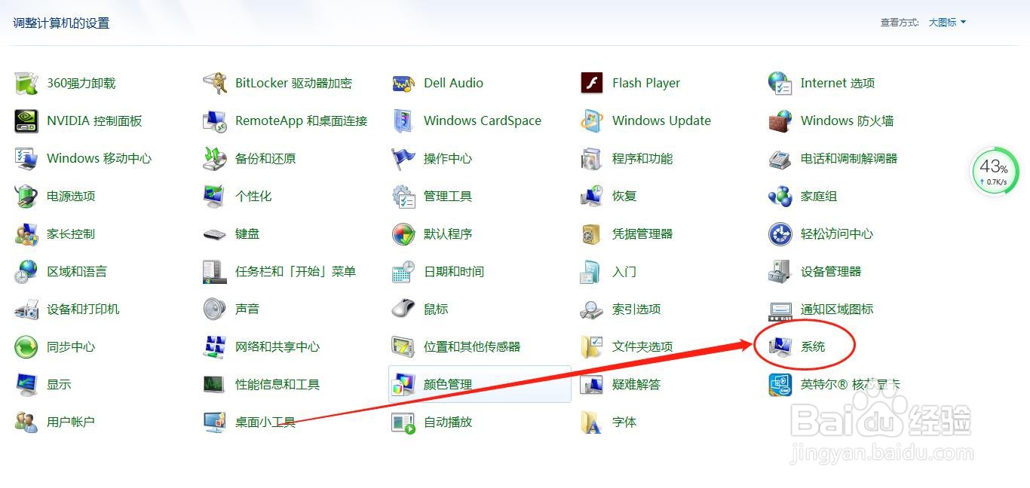Open 家庭组 icon
The height and width of the screenshot is (488, 1030).
pyautogui.click(x=780, y=196)
